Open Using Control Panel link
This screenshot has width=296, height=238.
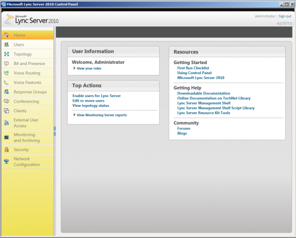[x=194, y=73]
